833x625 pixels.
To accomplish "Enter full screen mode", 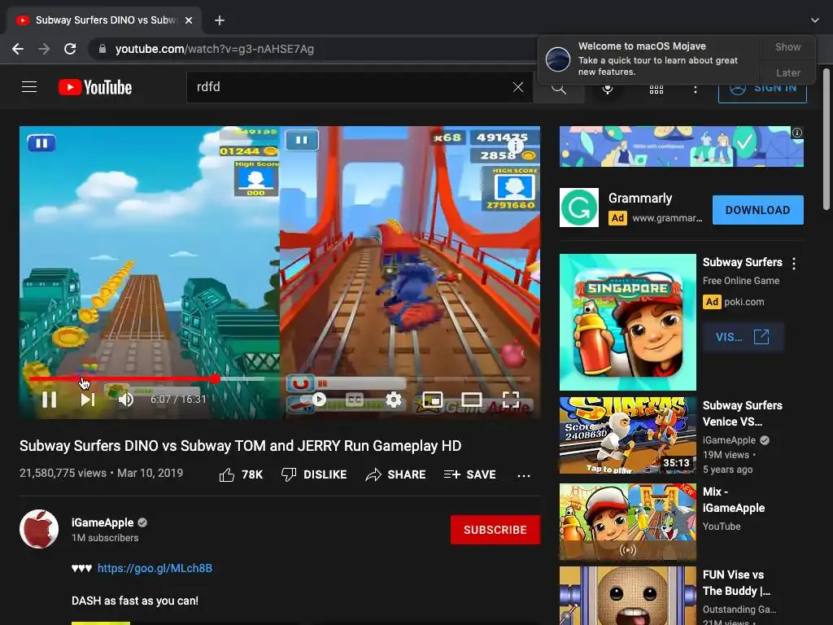I will click(x=511, y=399).
